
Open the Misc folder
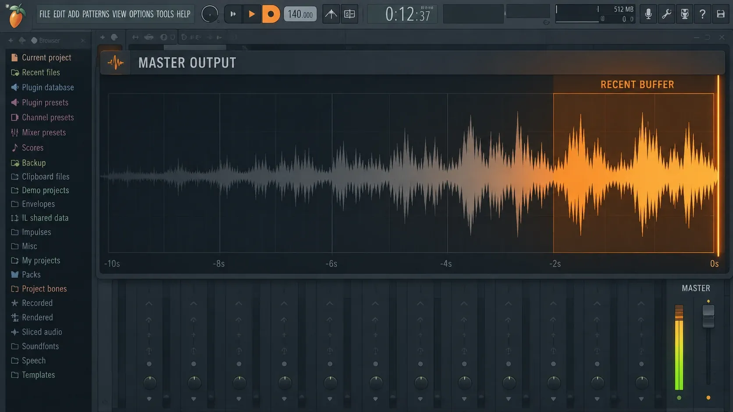pyautogui.click(x=24, y=246)
